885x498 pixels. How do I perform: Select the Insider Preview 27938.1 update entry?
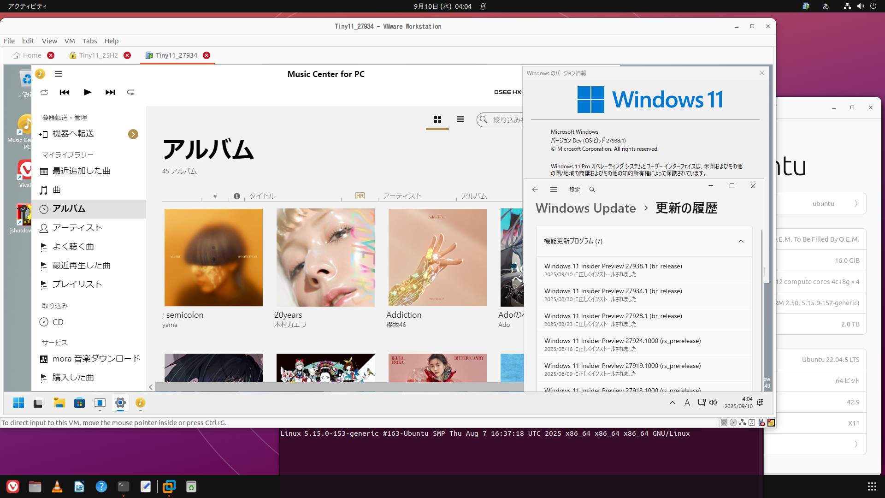[644, 270]
